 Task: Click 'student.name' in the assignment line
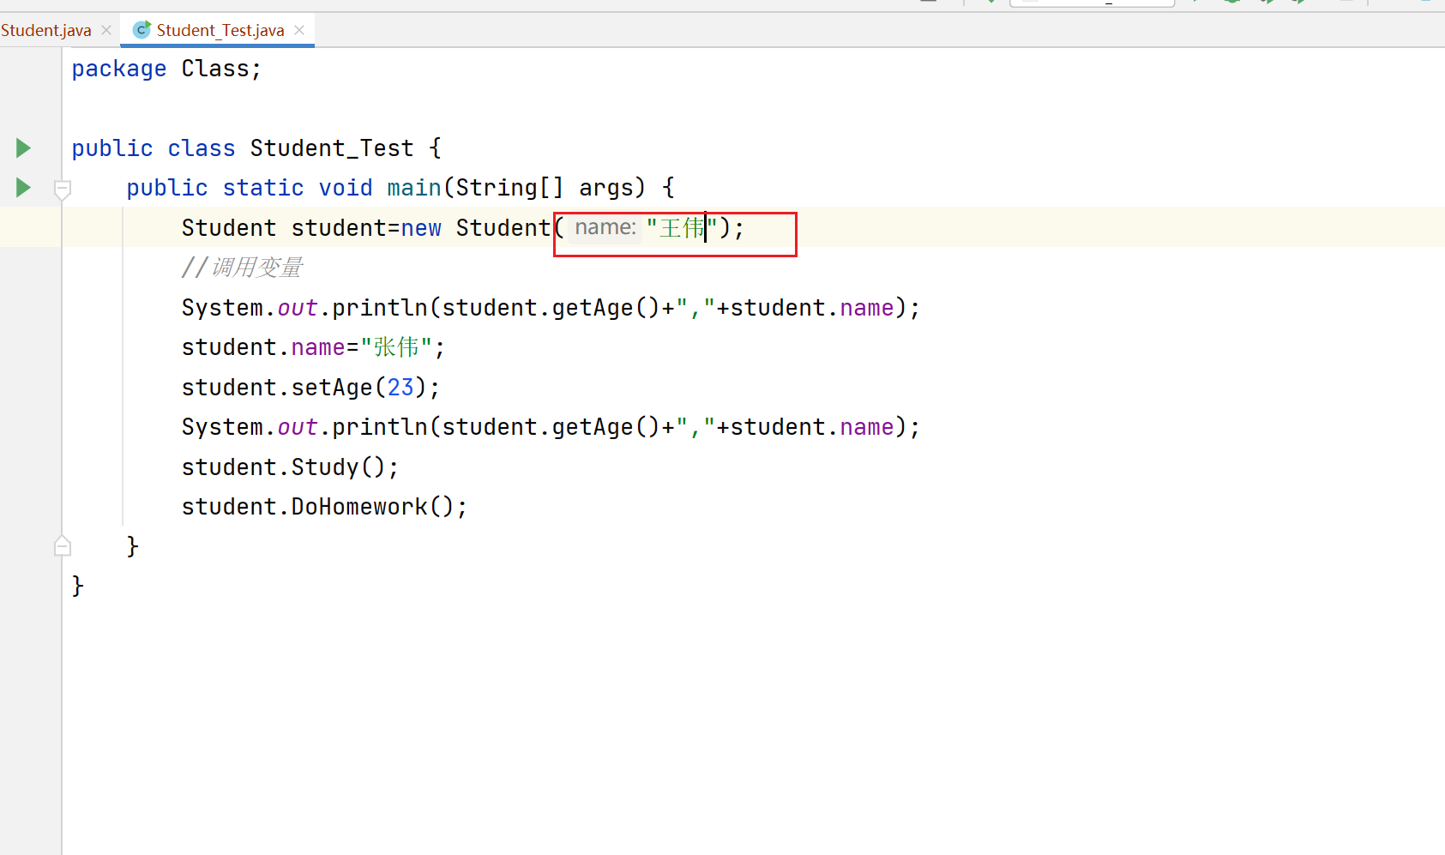click(263, 347)
